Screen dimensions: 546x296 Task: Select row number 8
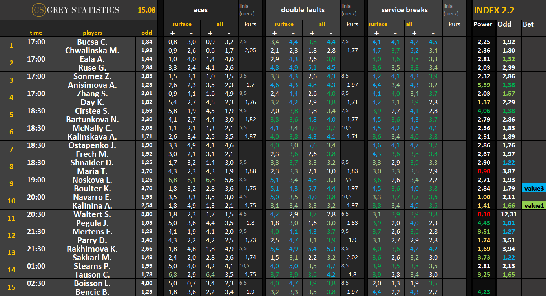click(11, 167)
